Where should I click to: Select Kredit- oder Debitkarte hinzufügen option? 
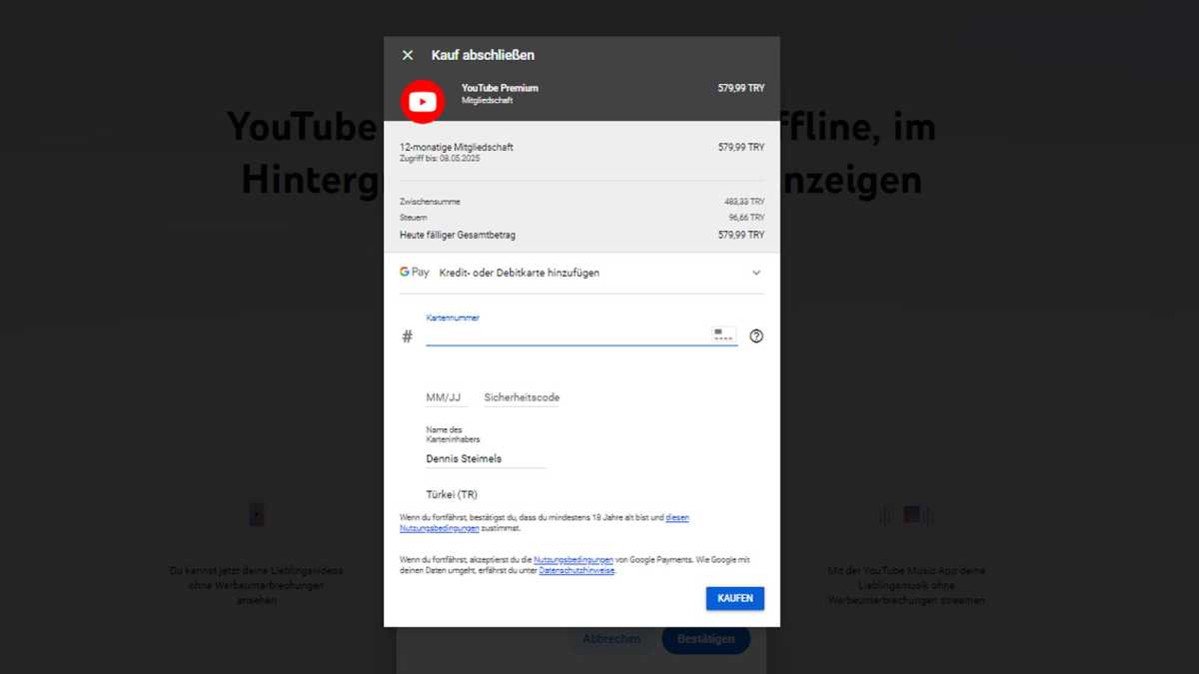[520, 273]
